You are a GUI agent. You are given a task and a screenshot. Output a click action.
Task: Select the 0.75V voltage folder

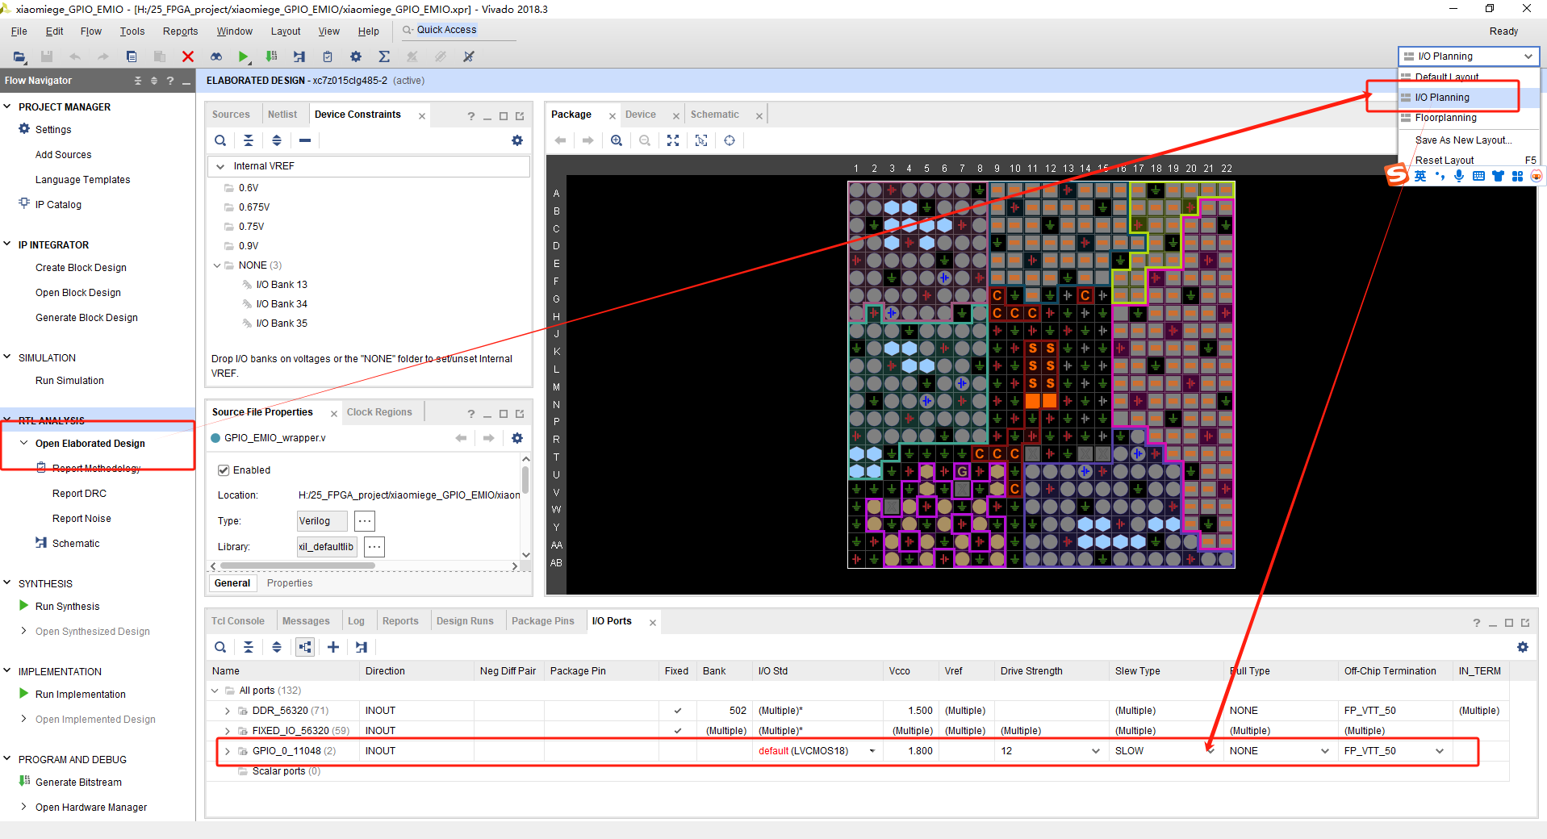click(251, 227)
